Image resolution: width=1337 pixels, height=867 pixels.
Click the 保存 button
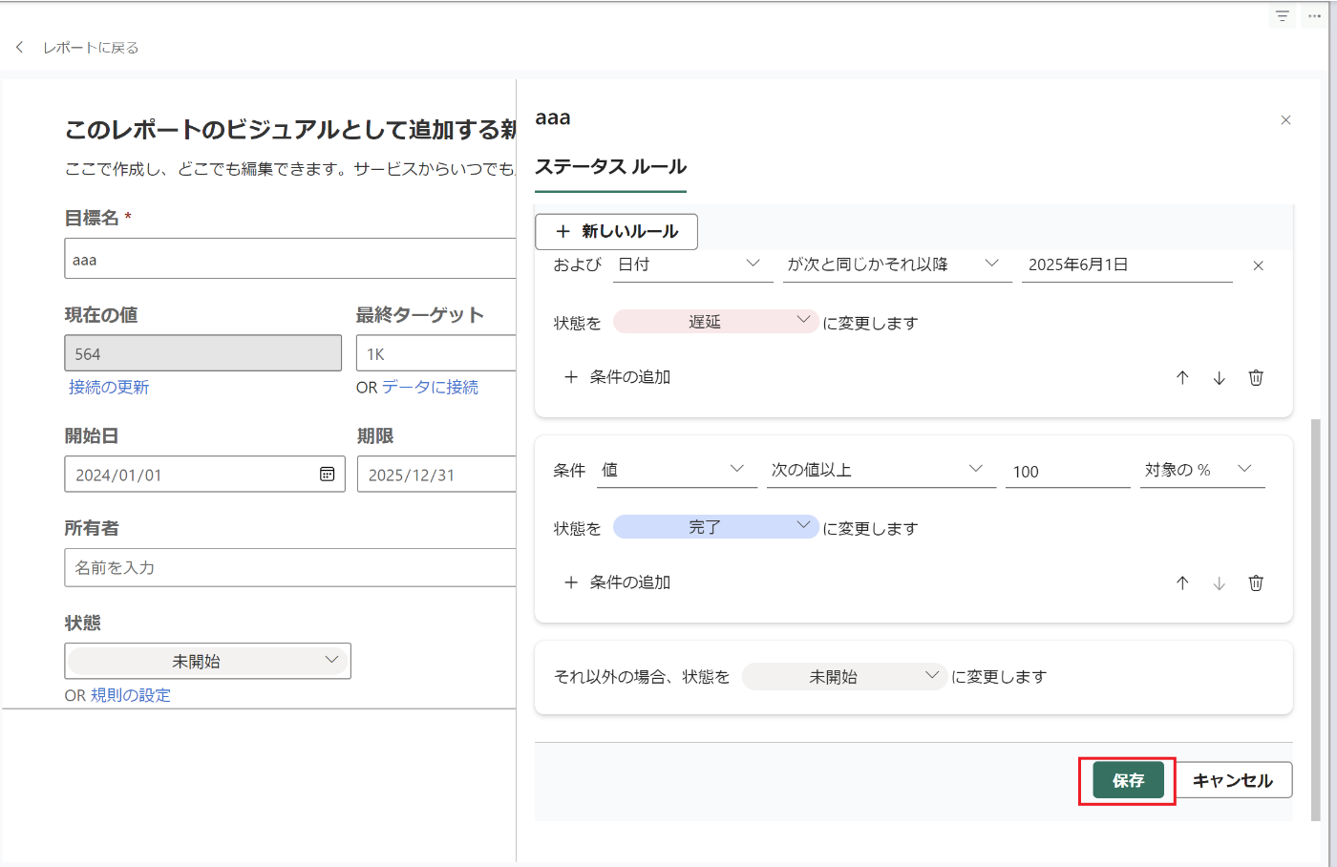pyautogui.click(x=1128, y=780)
